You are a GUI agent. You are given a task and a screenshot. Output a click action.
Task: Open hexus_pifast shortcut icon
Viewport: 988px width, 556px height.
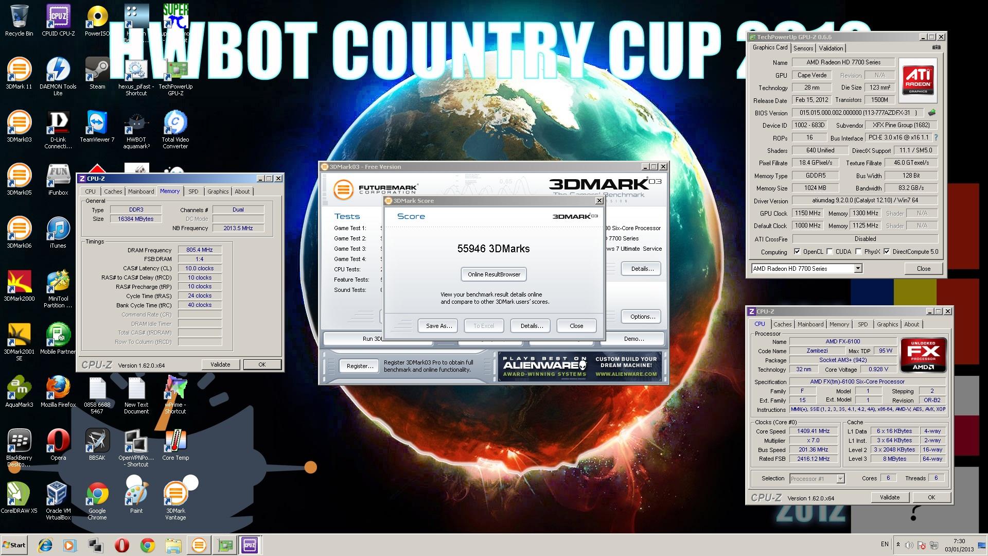click(136, 76)
